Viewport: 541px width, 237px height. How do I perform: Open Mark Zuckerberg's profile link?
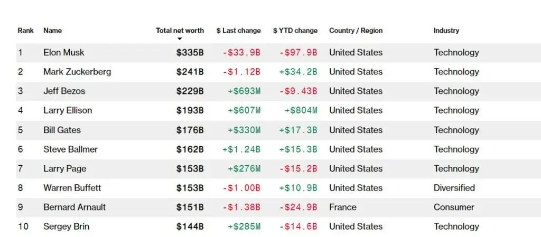(x=77, y=72)
